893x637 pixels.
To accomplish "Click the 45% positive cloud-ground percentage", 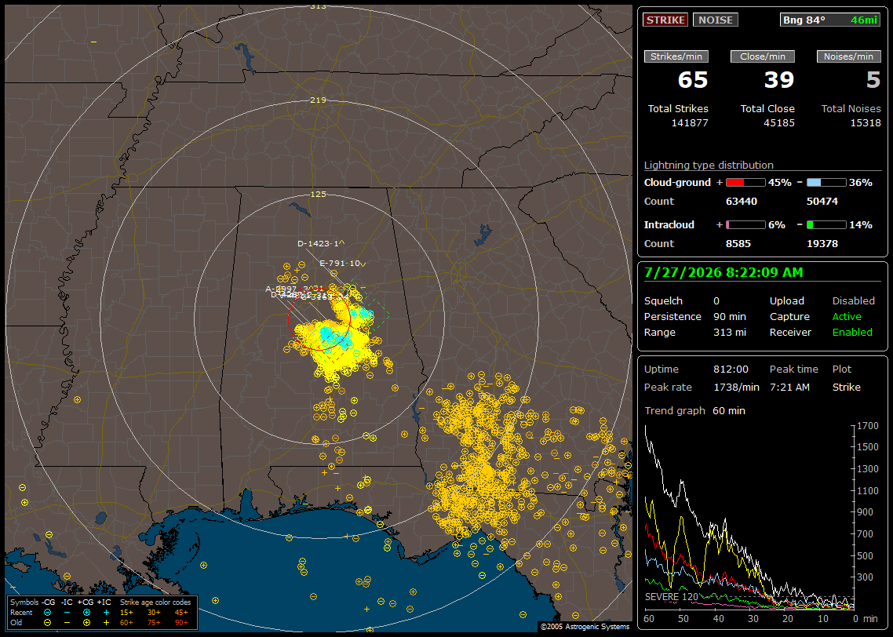I will pyautogui.click(x=780, y=183).
